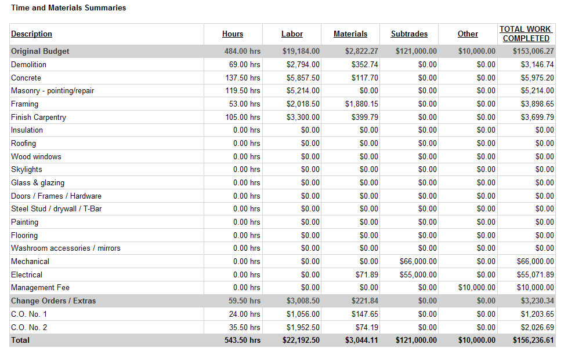Open the Demolition line item
The image size is (568, 355).
(28, 64)
